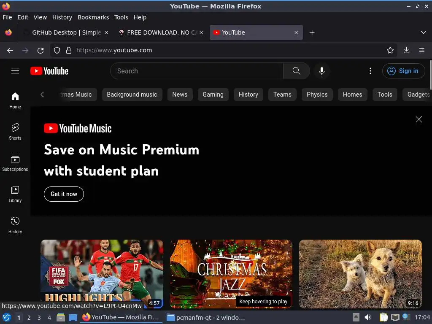Select Background music chip
The image size is (432, 324).
(132, 94)
